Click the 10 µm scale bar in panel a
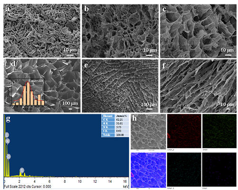The height and width of the screenshot is (190, 238). coord(70,55)
